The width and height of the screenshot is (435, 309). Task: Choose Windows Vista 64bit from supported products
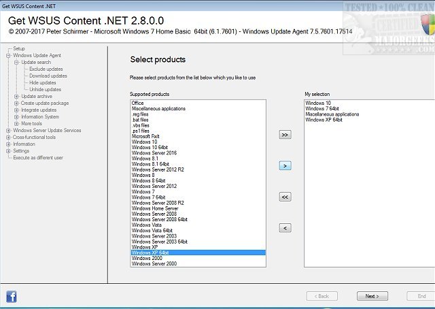click(x=152, y=230)
